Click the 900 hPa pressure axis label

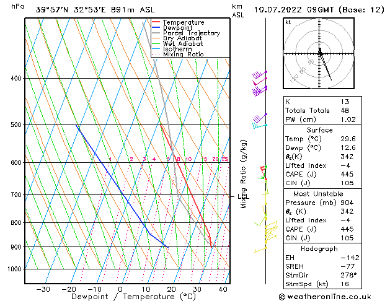point(16,247)
